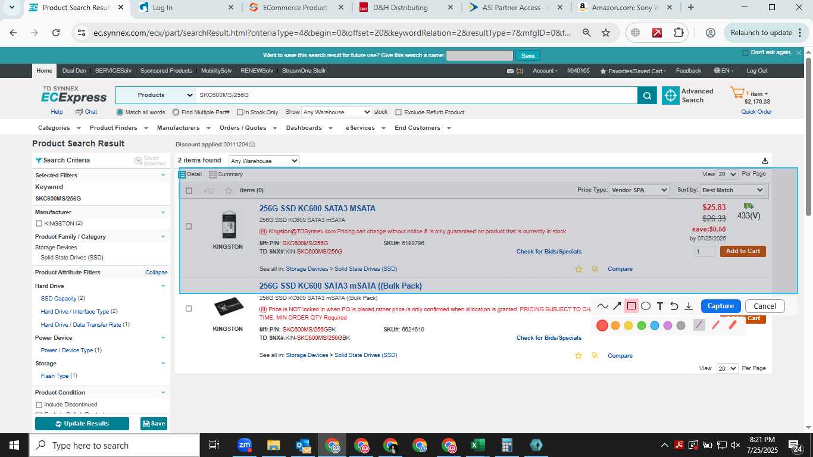Switch to Detail view icon
This screenshot has height=457, width=813.
tap(183, 174)
